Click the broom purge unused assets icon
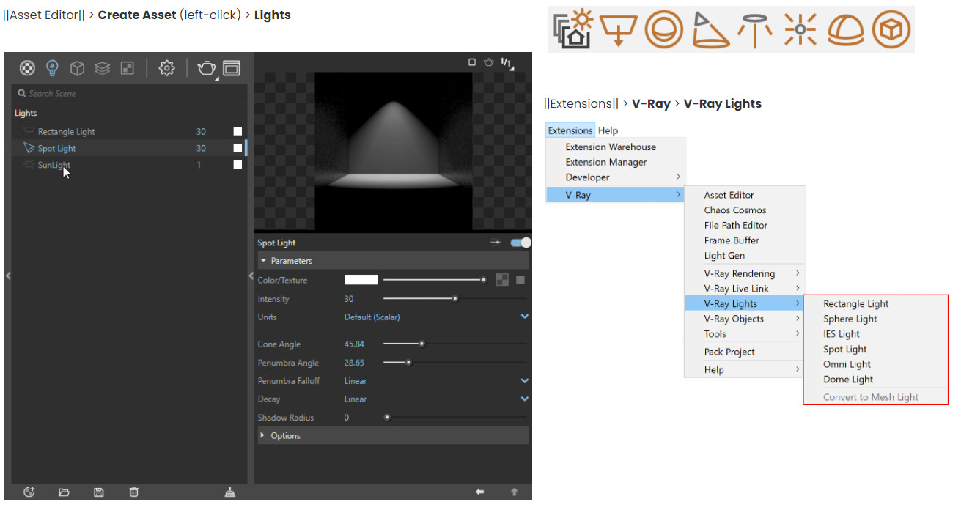 click(230, 492)
